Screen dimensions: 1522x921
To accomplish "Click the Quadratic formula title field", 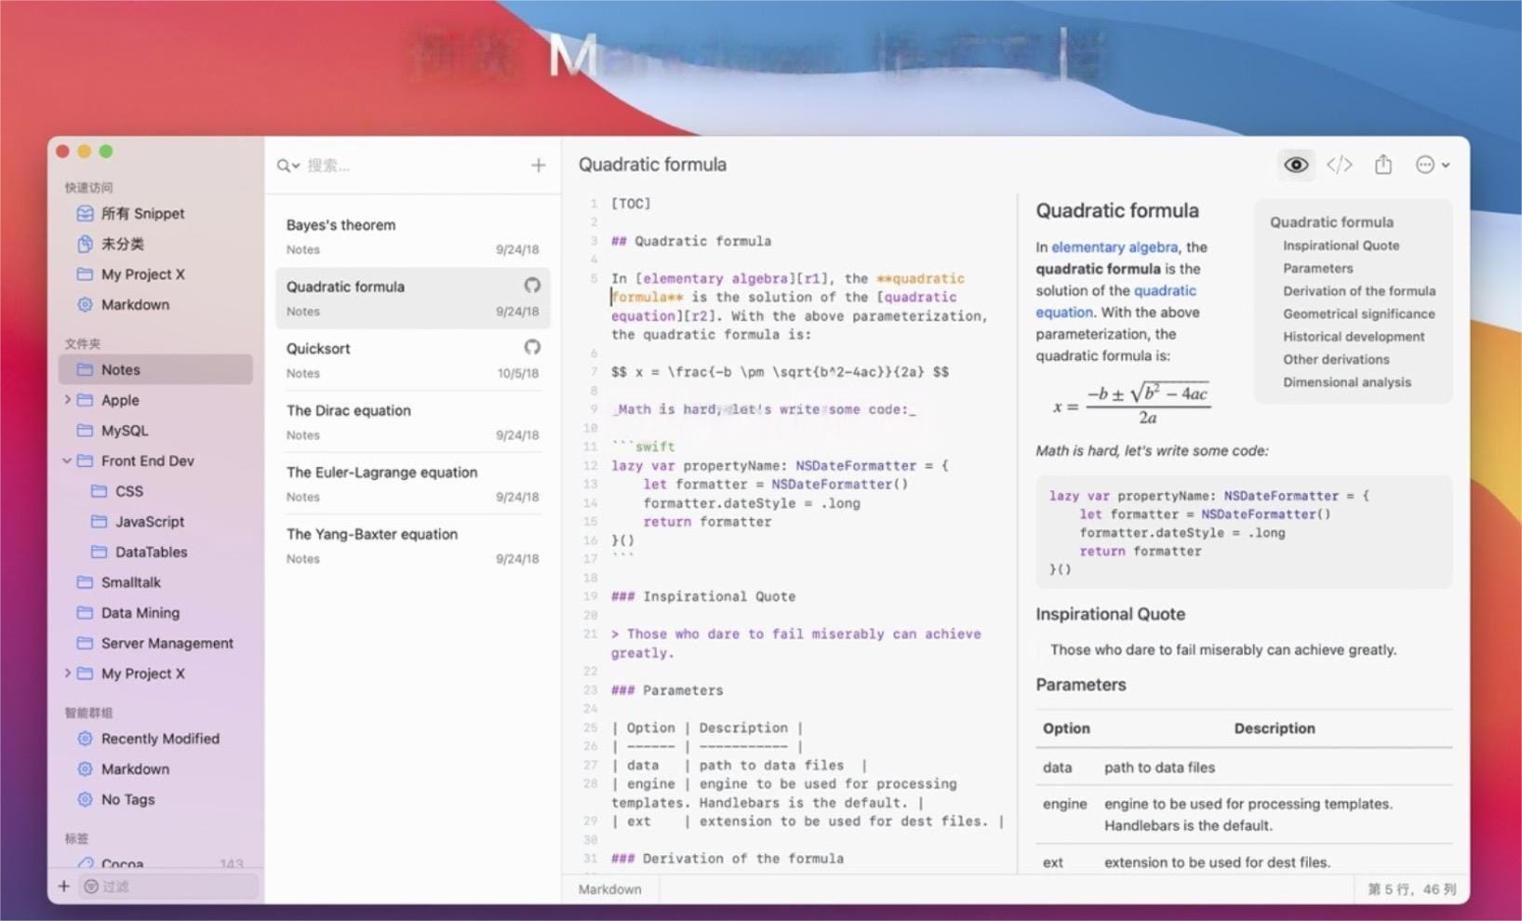I will pos(652,165).
